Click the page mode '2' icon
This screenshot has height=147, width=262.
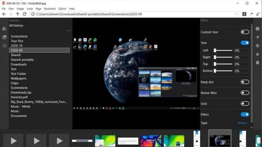pos(244,14)
